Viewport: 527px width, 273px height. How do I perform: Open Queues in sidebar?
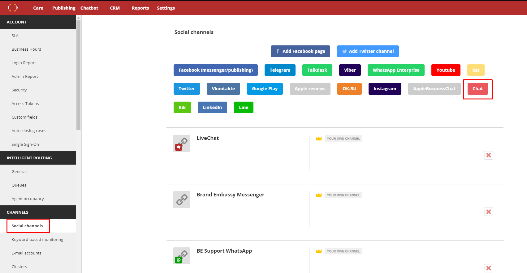38,185
